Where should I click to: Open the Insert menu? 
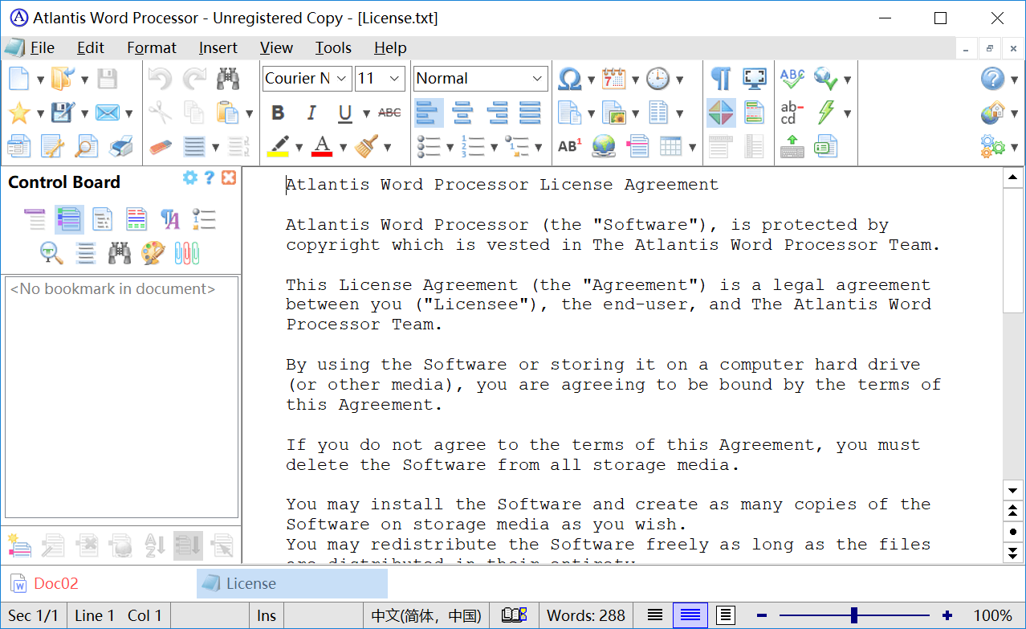click(x=218, y=48)
